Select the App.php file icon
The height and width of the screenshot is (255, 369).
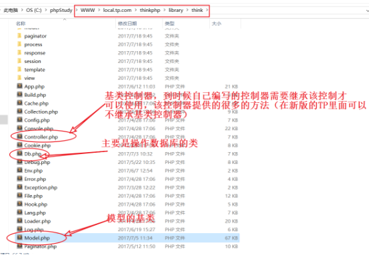click(x=20, y=86)
